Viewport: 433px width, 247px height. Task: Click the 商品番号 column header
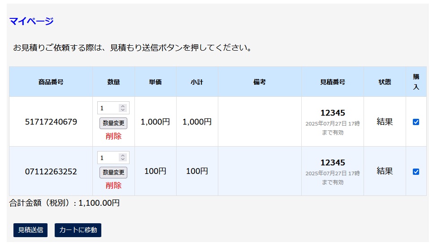51,82
